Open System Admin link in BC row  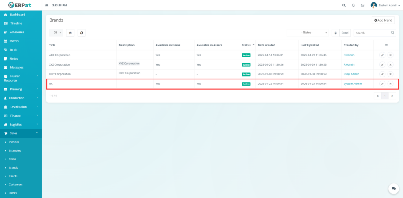click(353, 84)
